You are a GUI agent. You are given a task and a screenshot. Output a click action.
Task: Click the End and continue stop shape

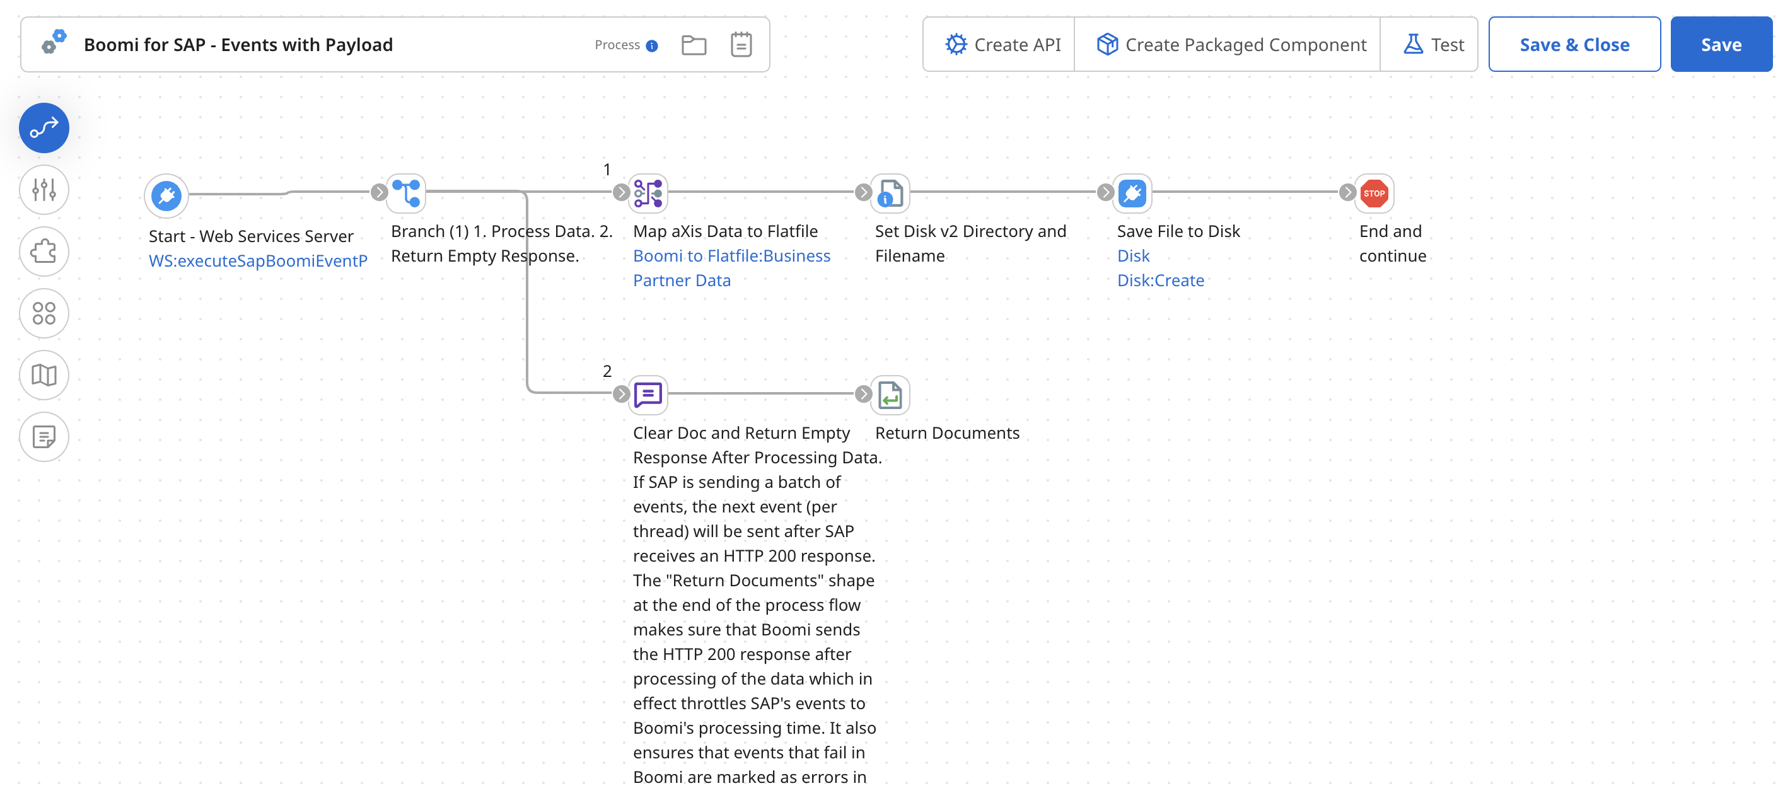(1374, 194)
